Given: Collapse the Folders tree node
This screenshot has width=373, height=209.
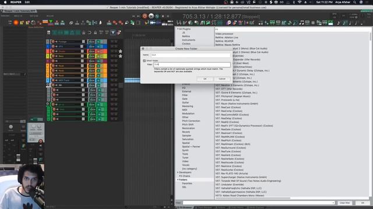Looking at the screenshot, I should [x=177, y=180].
